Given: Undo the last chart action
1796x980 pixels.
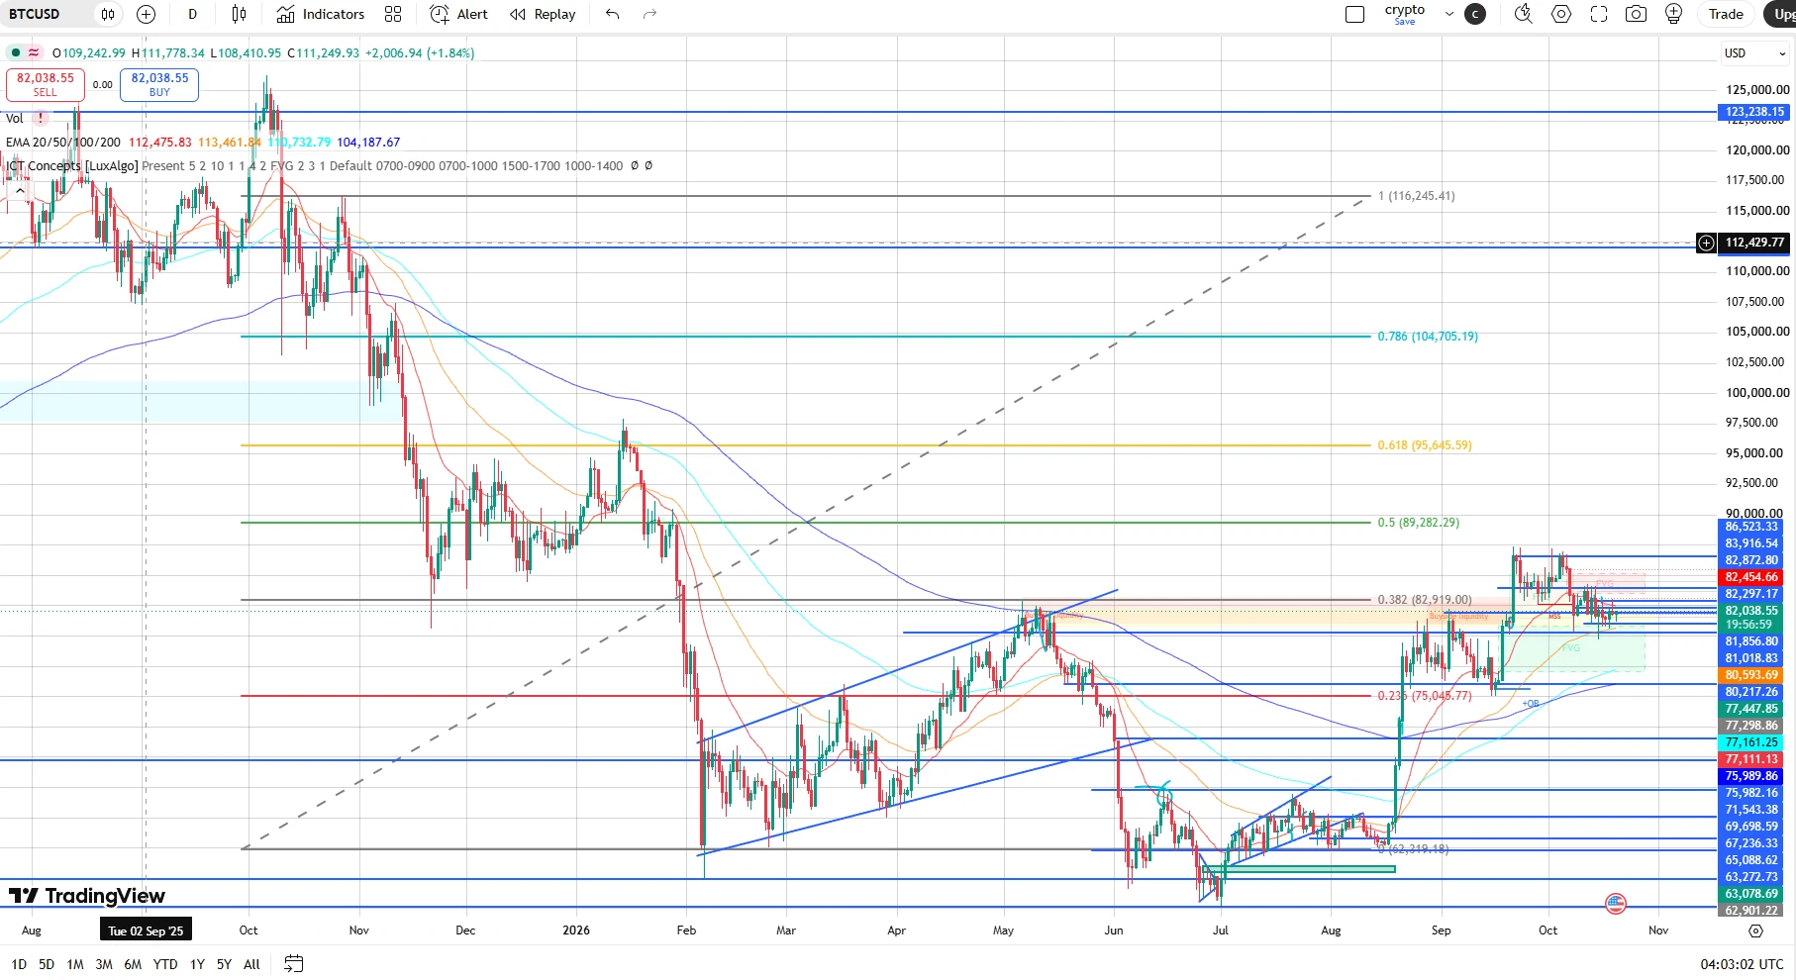Looking at the screenshot, I should [613, 14].
